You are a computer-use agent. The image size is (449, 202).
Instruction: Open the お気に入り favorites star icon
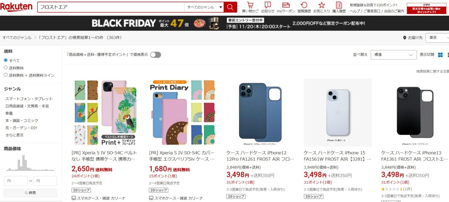pyautogui.click(x=322, y=7)
